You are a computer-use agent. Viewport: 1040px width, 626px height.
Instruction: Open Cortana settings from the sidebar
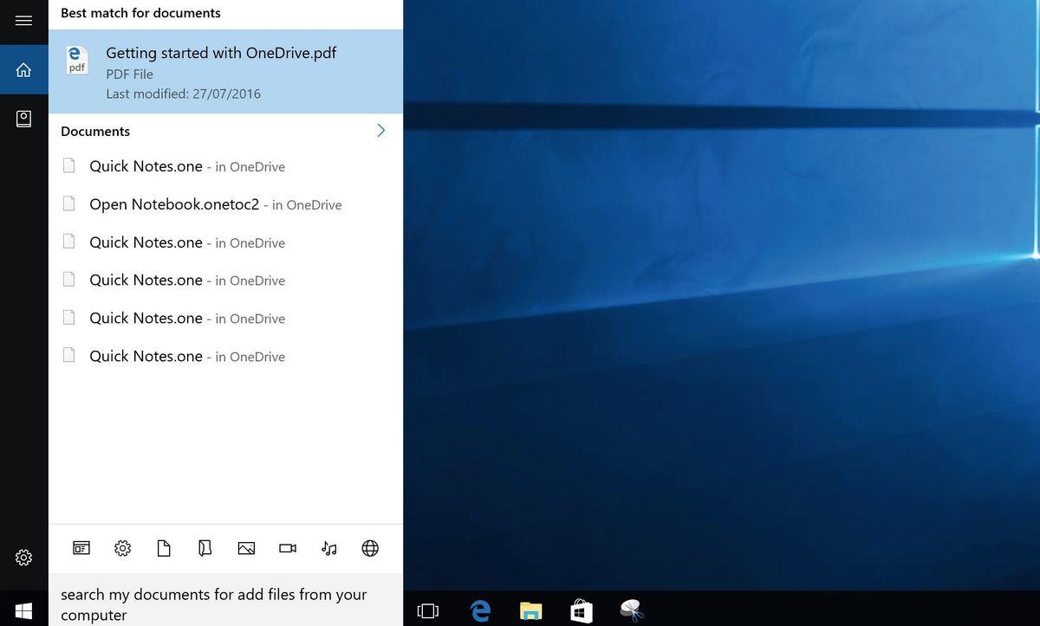click(23, 558)
